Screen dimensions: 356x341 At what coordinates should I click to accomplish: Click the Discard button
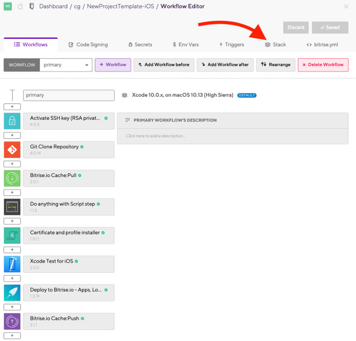296,27
